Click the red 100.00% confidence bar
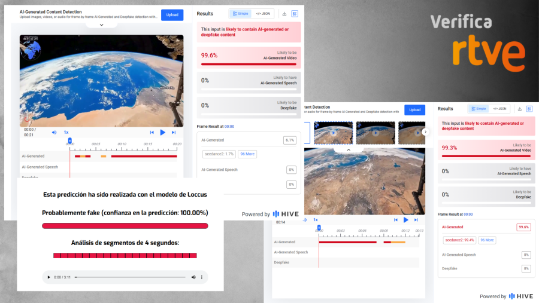539x303 pixels. coord(125,226)
